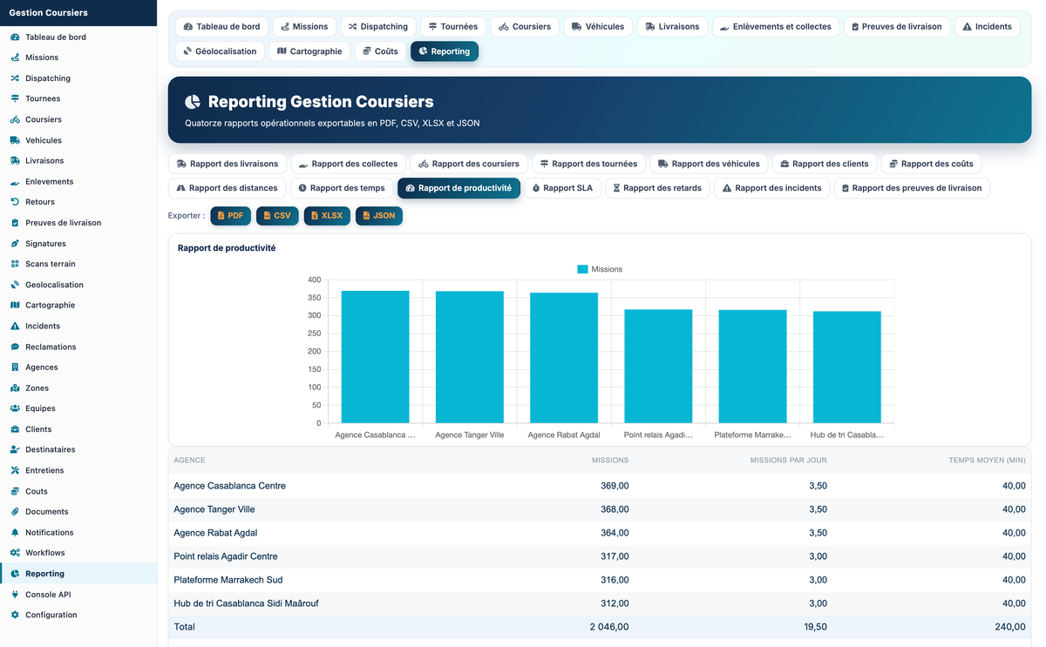Show the Rapport des coursiers report

click(x=469, y=164)
